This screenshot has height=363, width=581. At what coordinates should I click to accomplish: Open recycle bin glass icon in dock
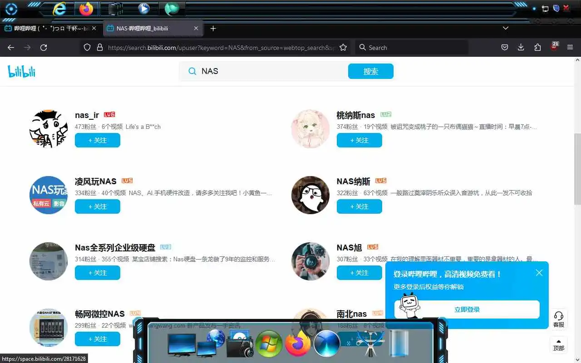[x=399, y=344]
